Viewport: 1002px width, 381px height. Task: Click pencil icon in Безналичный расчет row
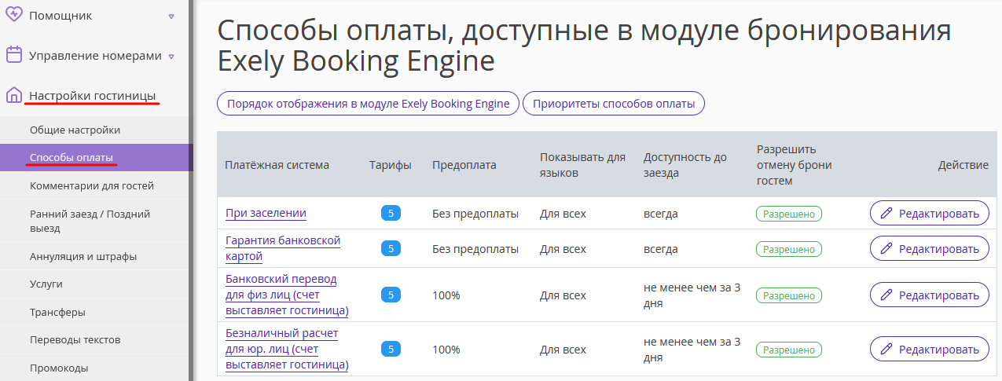click(886, 349)
